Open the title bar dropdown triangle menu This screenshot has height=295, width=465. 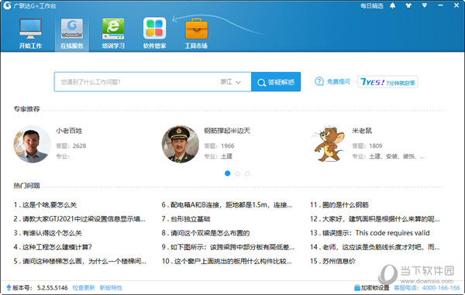pyautogui.click(x=425, y=5)
